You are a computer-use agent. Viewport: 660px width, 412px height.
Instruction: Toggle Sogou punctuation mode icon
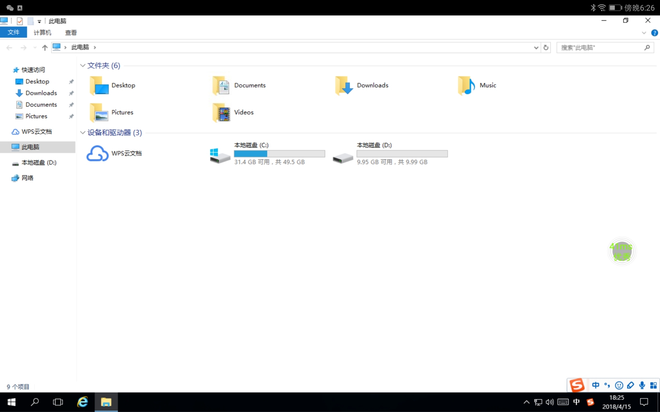tap(607, 385)
